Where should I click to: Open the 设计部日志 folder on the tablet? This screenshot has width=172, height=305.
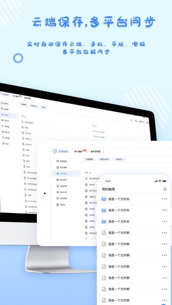(92, 178)
